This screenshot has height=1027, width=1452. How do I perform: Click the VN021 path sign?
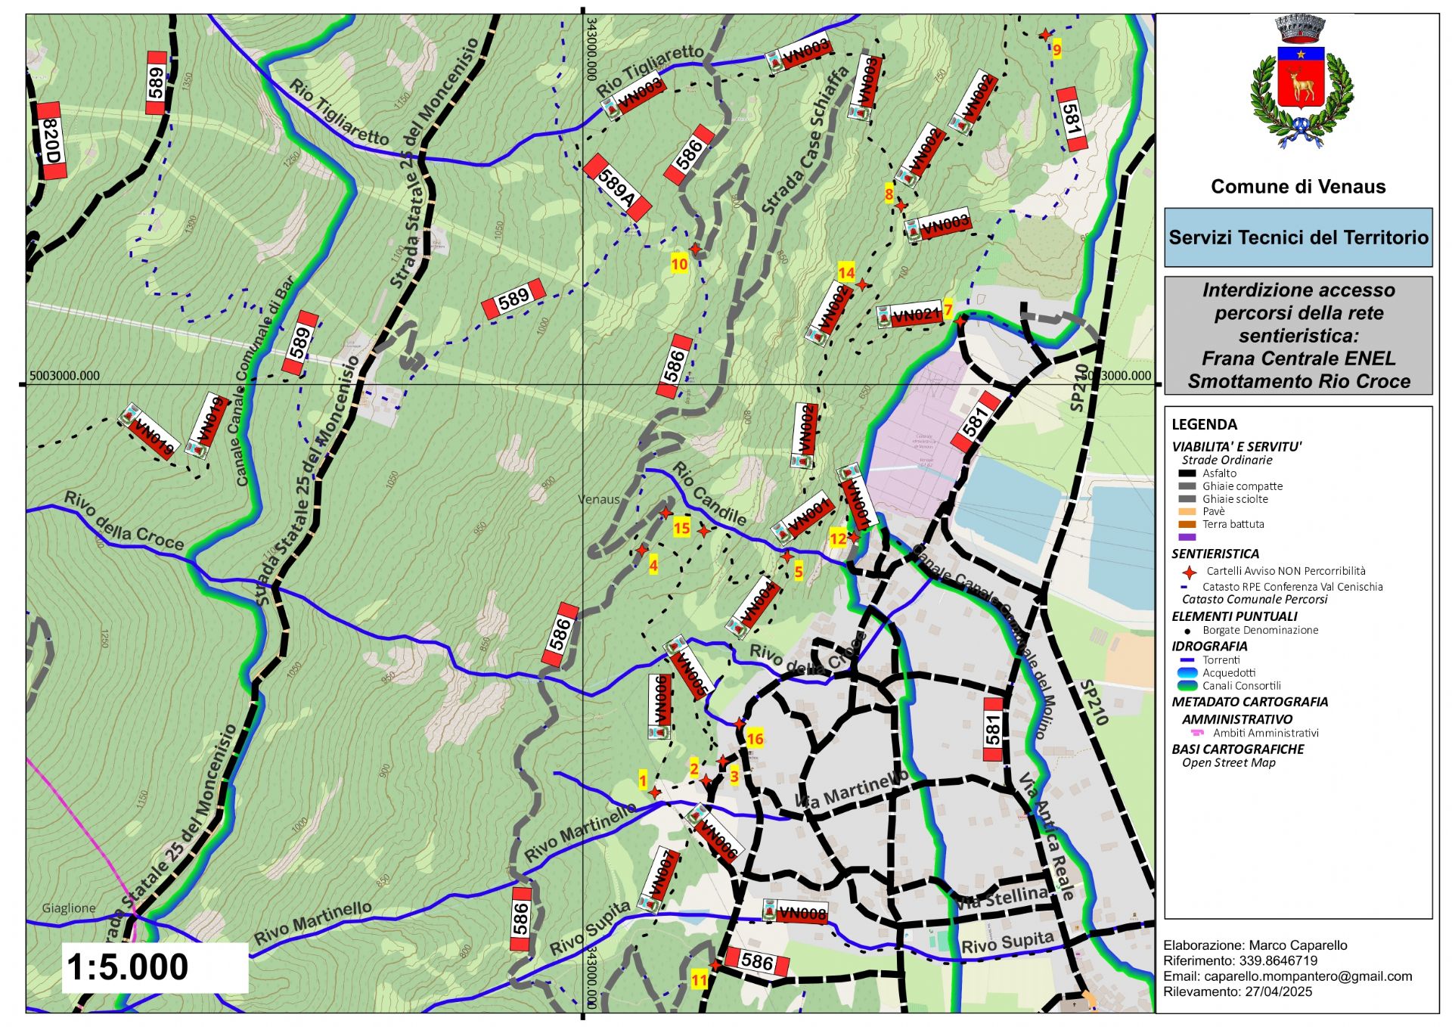pos(910,315)
